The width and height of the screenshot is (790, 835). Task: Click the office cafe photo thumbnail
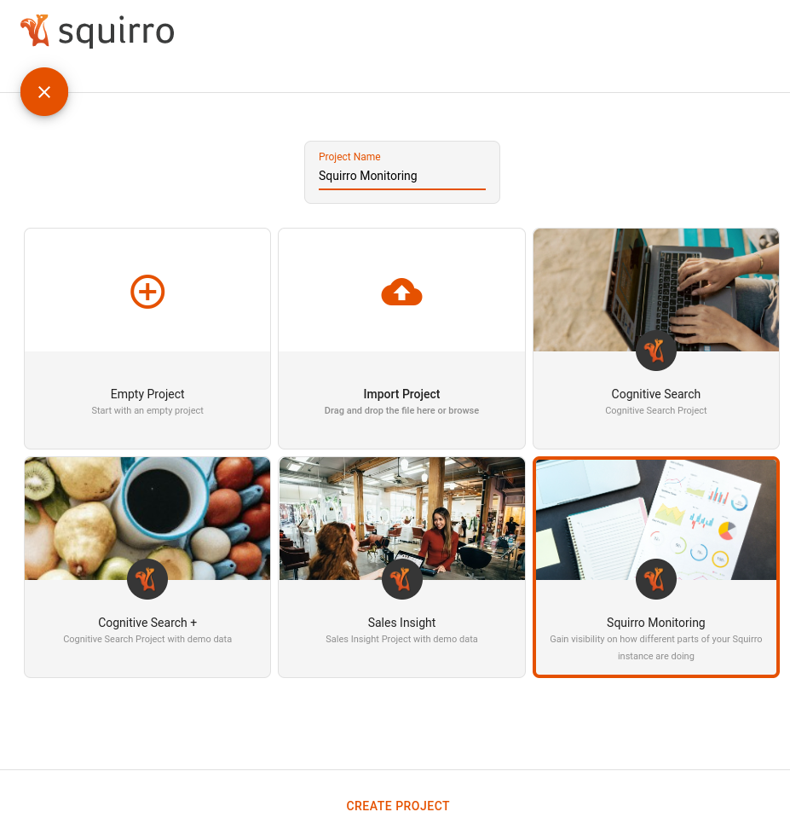pyautogui.click(x=401, y=519)
